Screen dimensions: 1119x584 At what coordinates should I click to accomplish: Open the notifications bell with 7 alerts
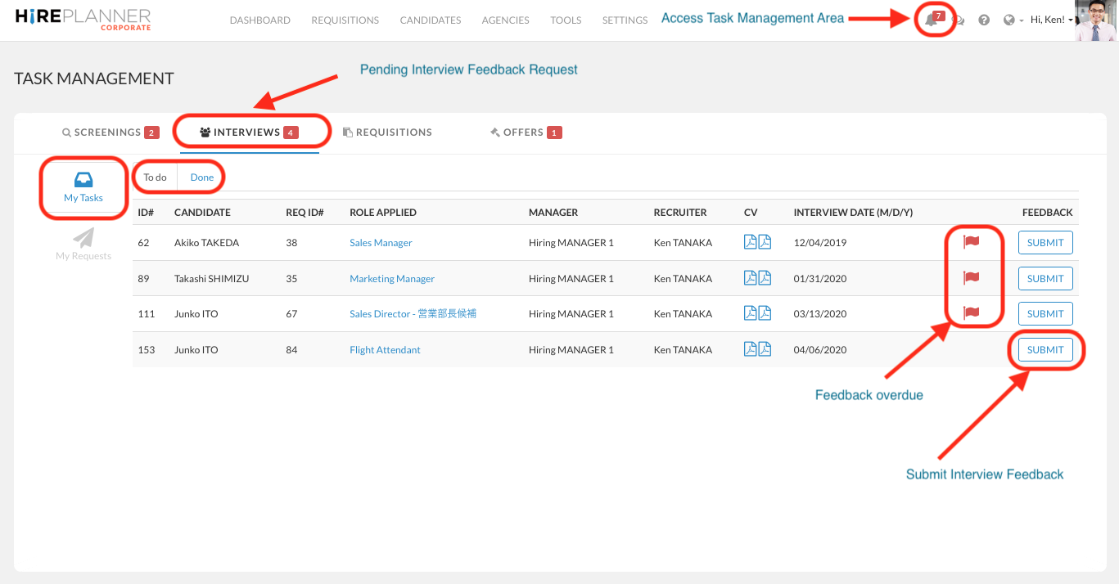[932, 20]
